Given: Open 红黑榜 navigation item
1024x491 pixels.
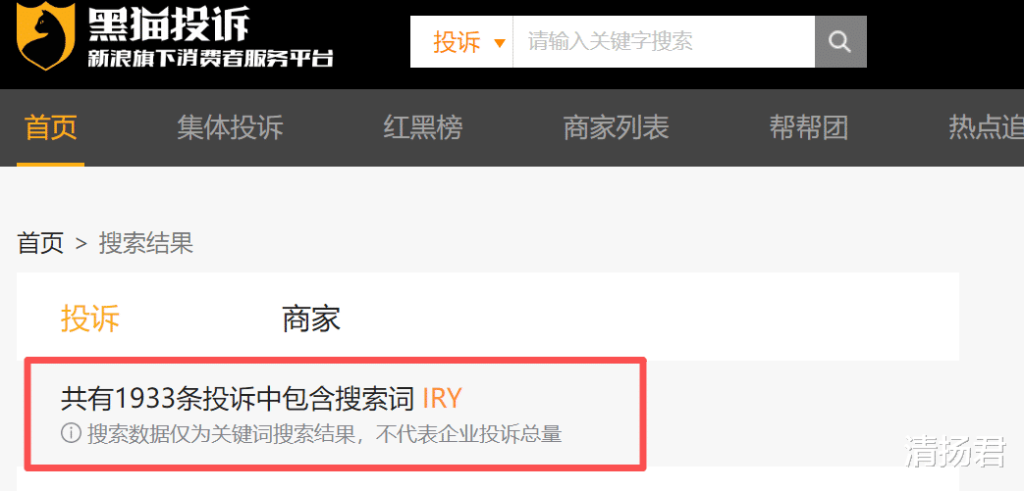Looking at the screenshot, I should 422,127.
